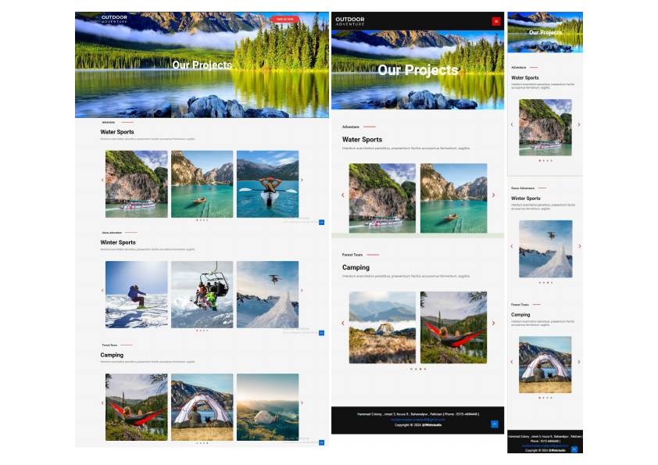This screenshot has height=465, width=658.
Task: Click the TAKE ACTION button in desktop header
Action: [x=285, y=20]
